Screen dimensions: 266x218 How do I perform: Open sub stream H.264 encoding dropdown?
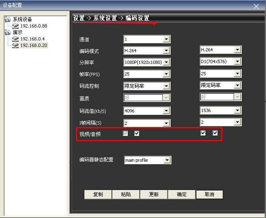tap(221, 50)
